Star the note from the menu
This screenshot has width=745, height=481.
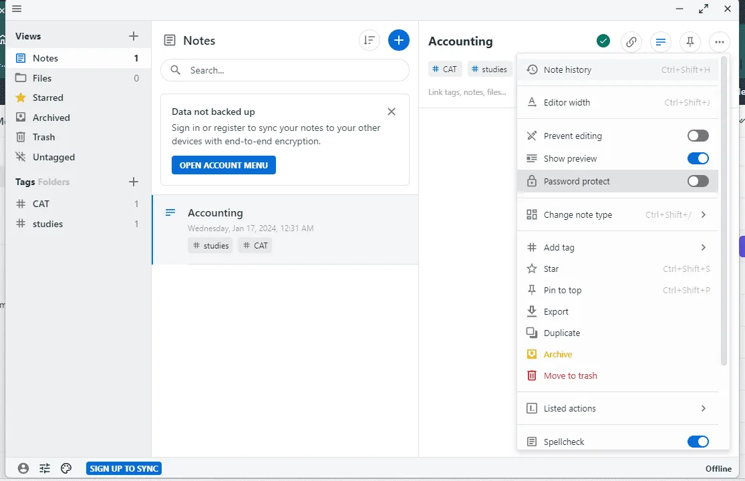(x=617, y=269)
